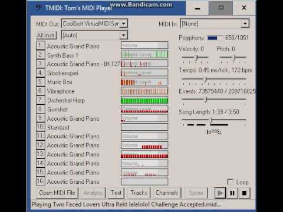Viewport: 283px width, 212px height.
Task: Start playback with the Play button
Action: (220, 193)
